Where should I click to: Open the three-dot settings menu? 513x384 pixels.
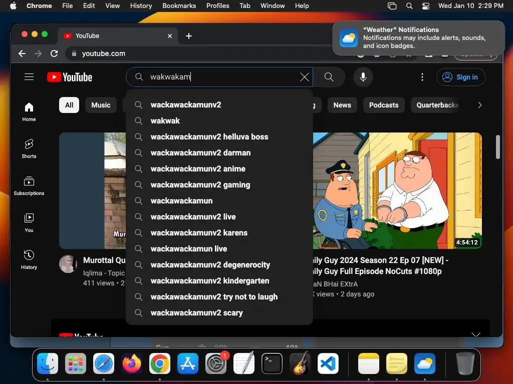tap(422, 77)
